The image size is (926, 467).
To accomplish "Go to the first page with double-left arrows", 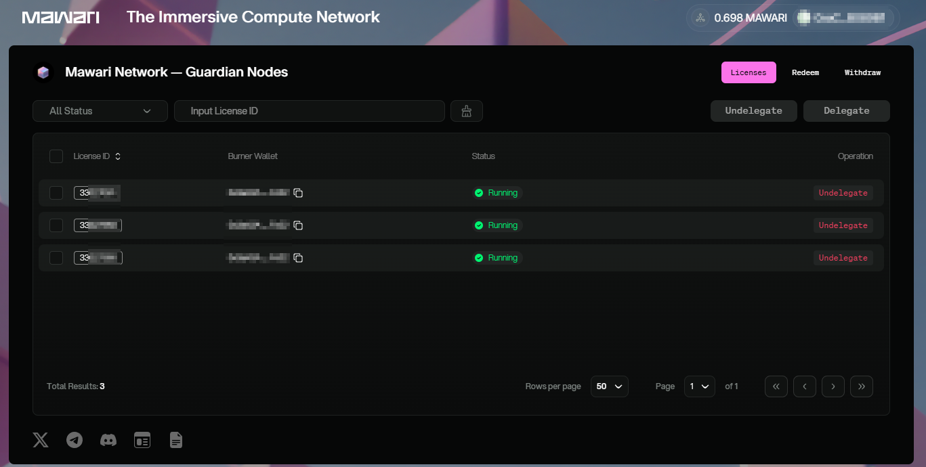I will tap(776, 386).
